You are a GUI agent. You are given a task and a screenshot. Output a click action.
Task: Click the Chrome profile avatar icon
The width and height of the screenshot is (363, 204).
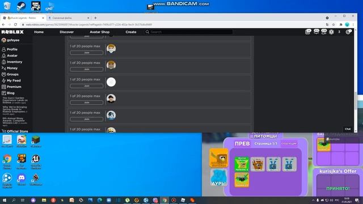point(347,24)
